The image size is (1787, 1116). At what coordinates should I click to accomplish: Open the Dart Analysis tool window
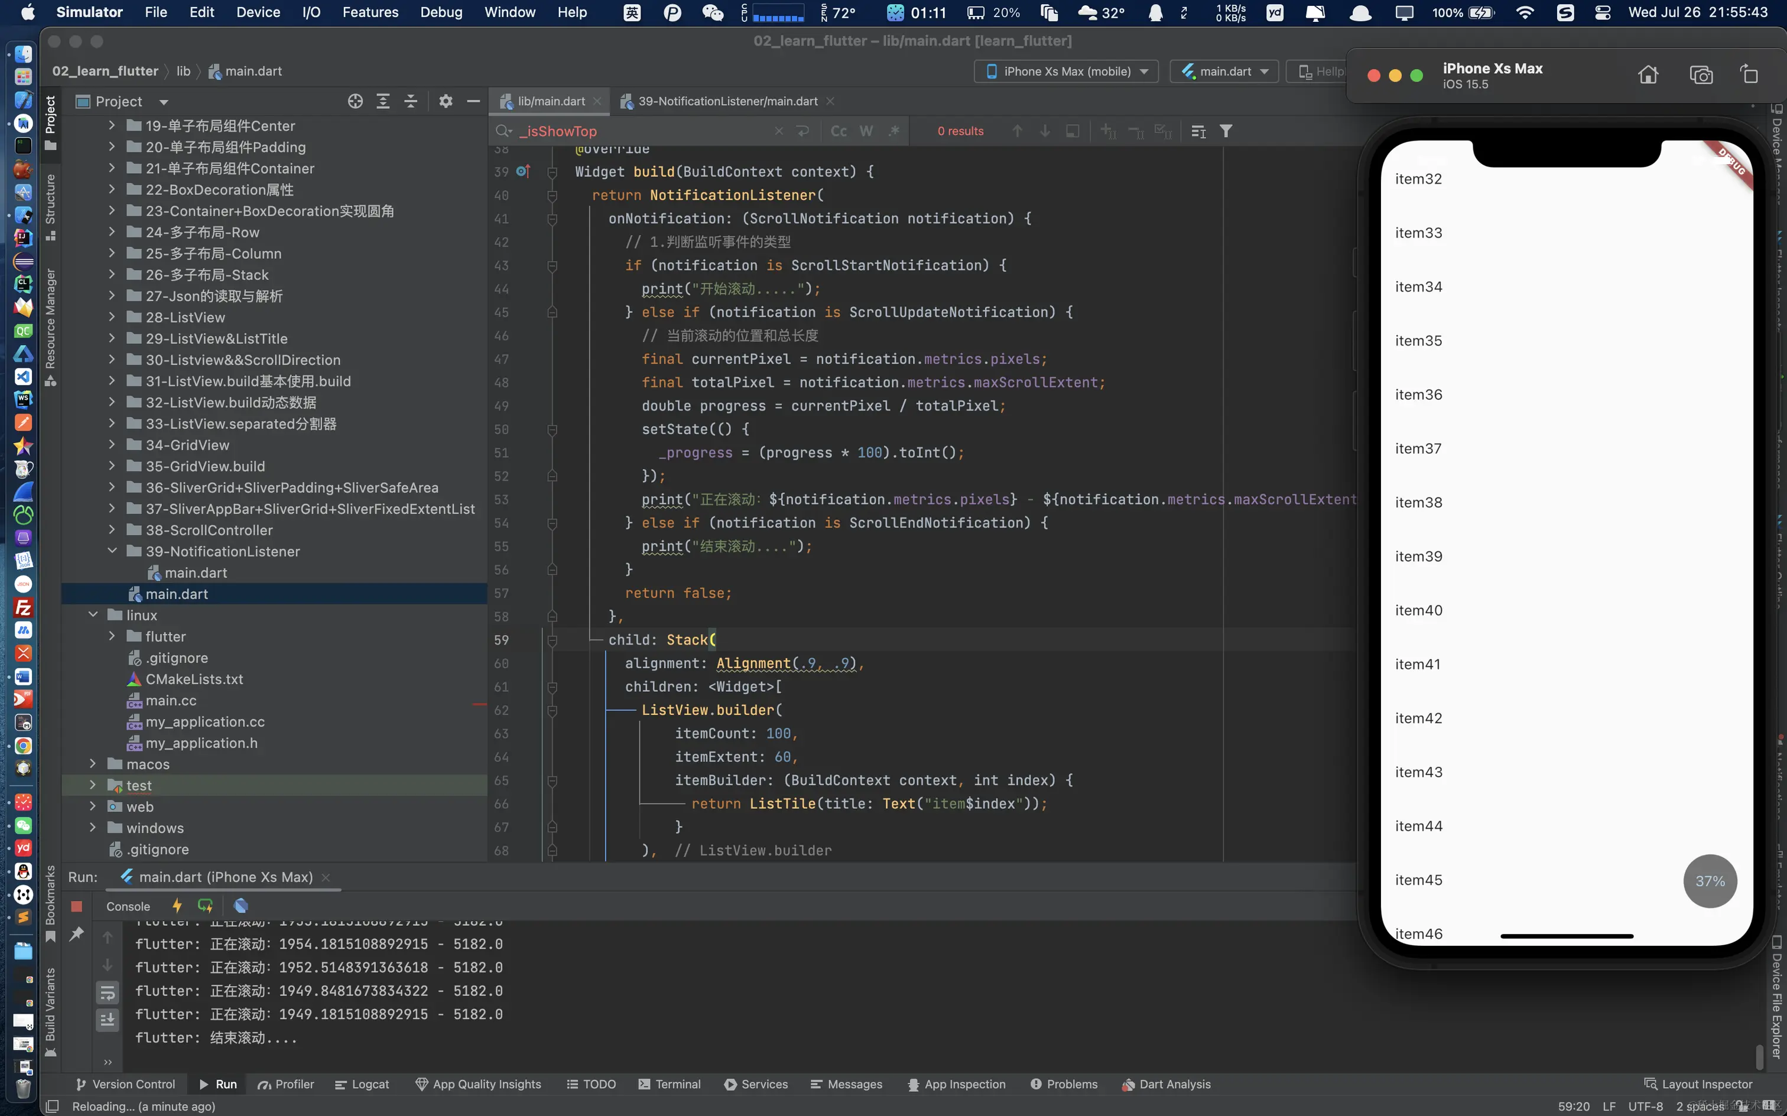[1167, 1084]
